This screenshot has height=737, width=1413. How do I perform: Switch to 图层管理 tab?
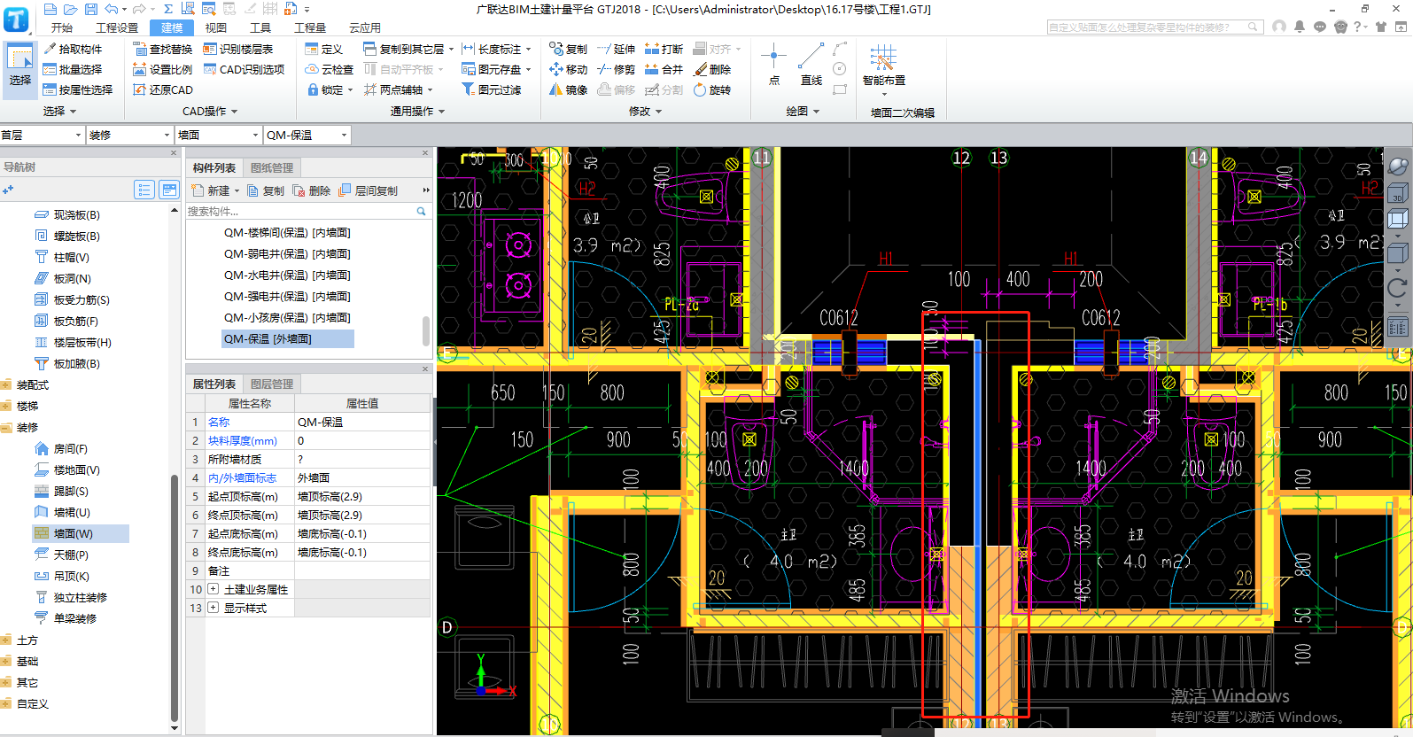point(272,384)
